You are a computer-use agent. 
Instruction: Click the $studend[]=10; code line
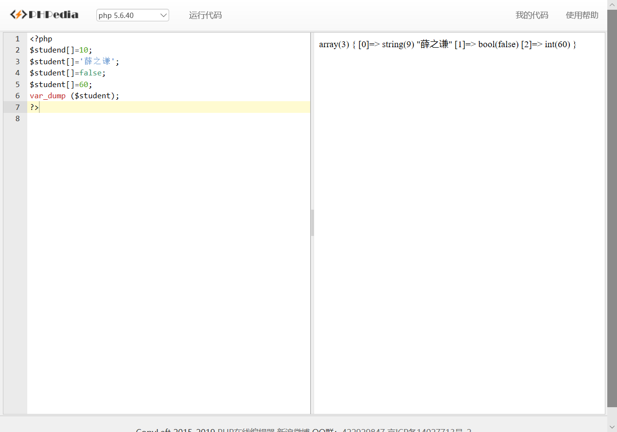click(61, 50)
